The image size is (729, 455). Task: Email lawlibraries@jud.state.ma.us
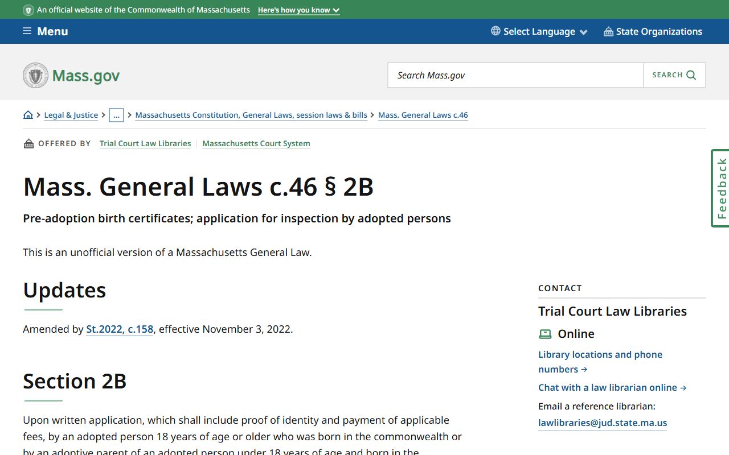603,423
